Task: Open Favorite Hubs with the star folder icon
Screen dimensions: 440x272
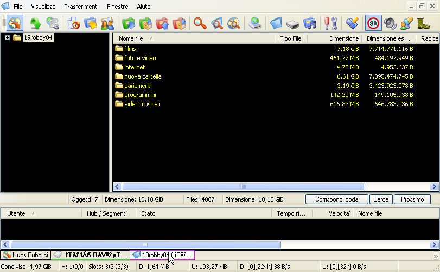Action: (90, 23)
